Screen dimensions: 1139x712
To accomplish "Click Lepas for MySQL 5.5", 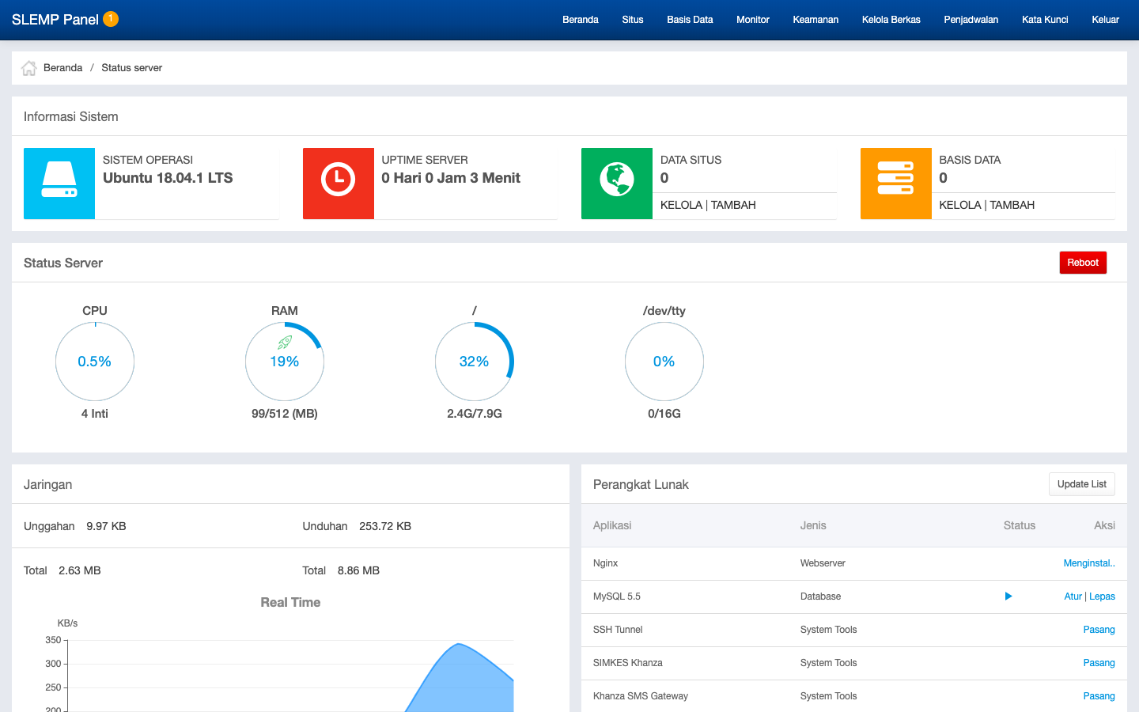I will click(x=1102, y=596).
